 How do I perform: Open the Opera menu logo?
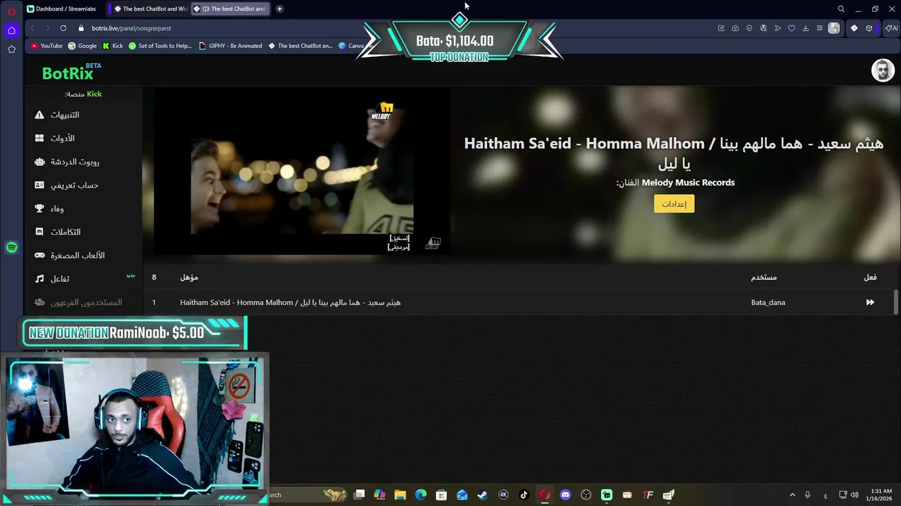coord(11,11)
